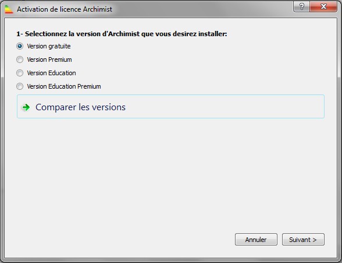
Task: Click the 'Version Premium' label text
Action: point(49,59)
